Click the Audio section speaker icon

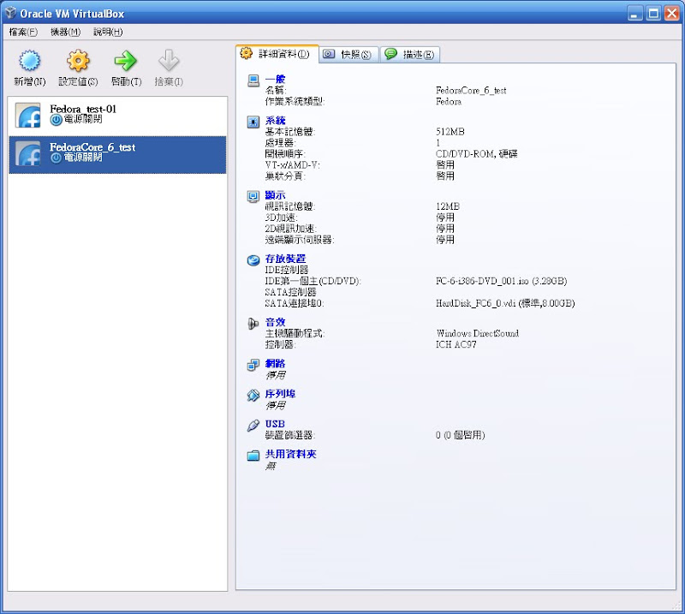[253, 324]
